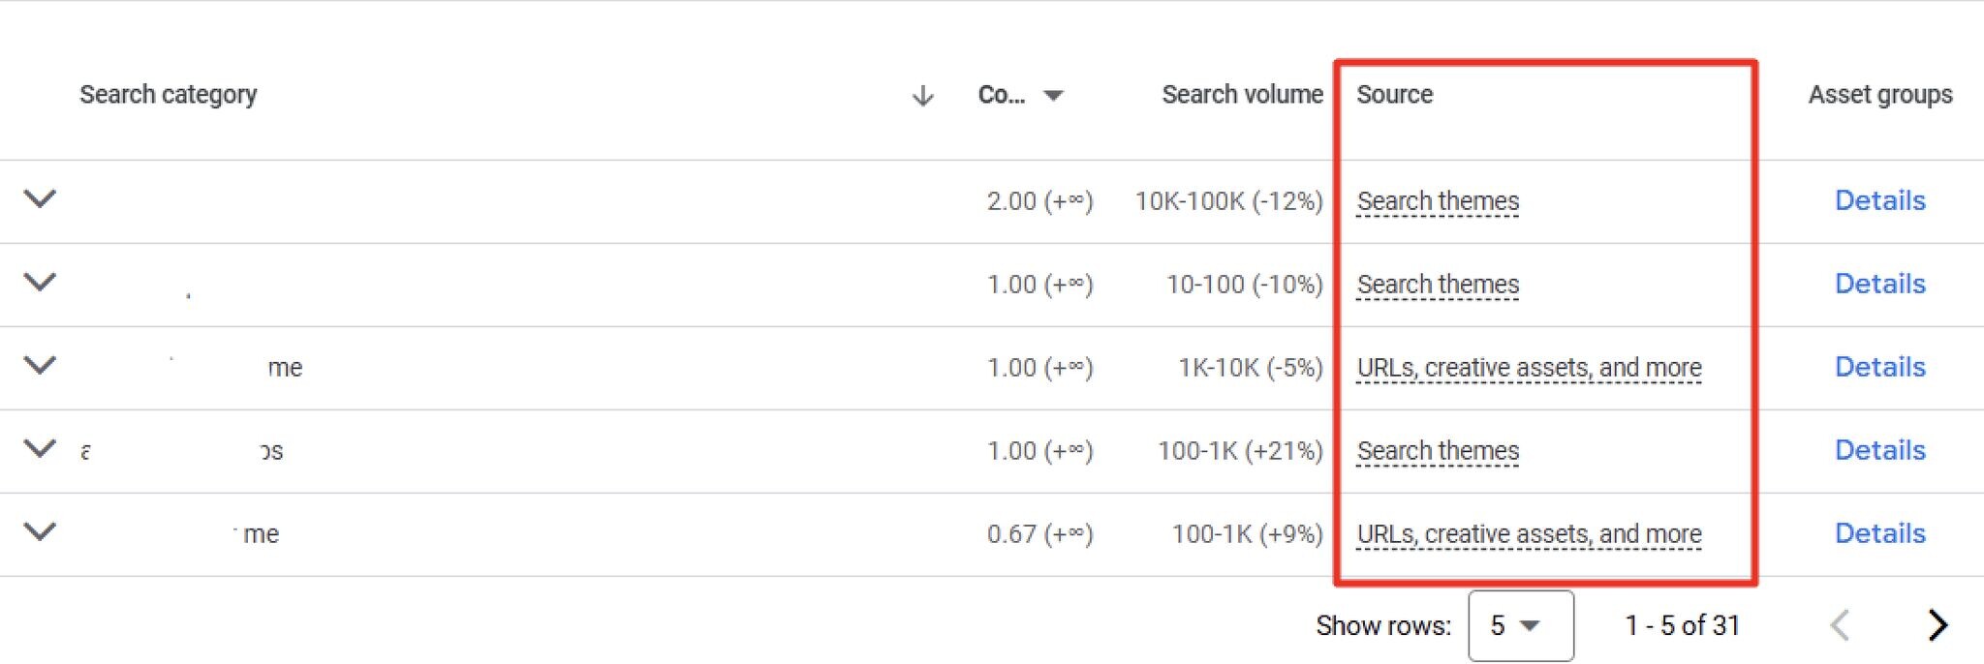Click the Search category column header
The image size is (1984, 664).
tap(169, 95)
